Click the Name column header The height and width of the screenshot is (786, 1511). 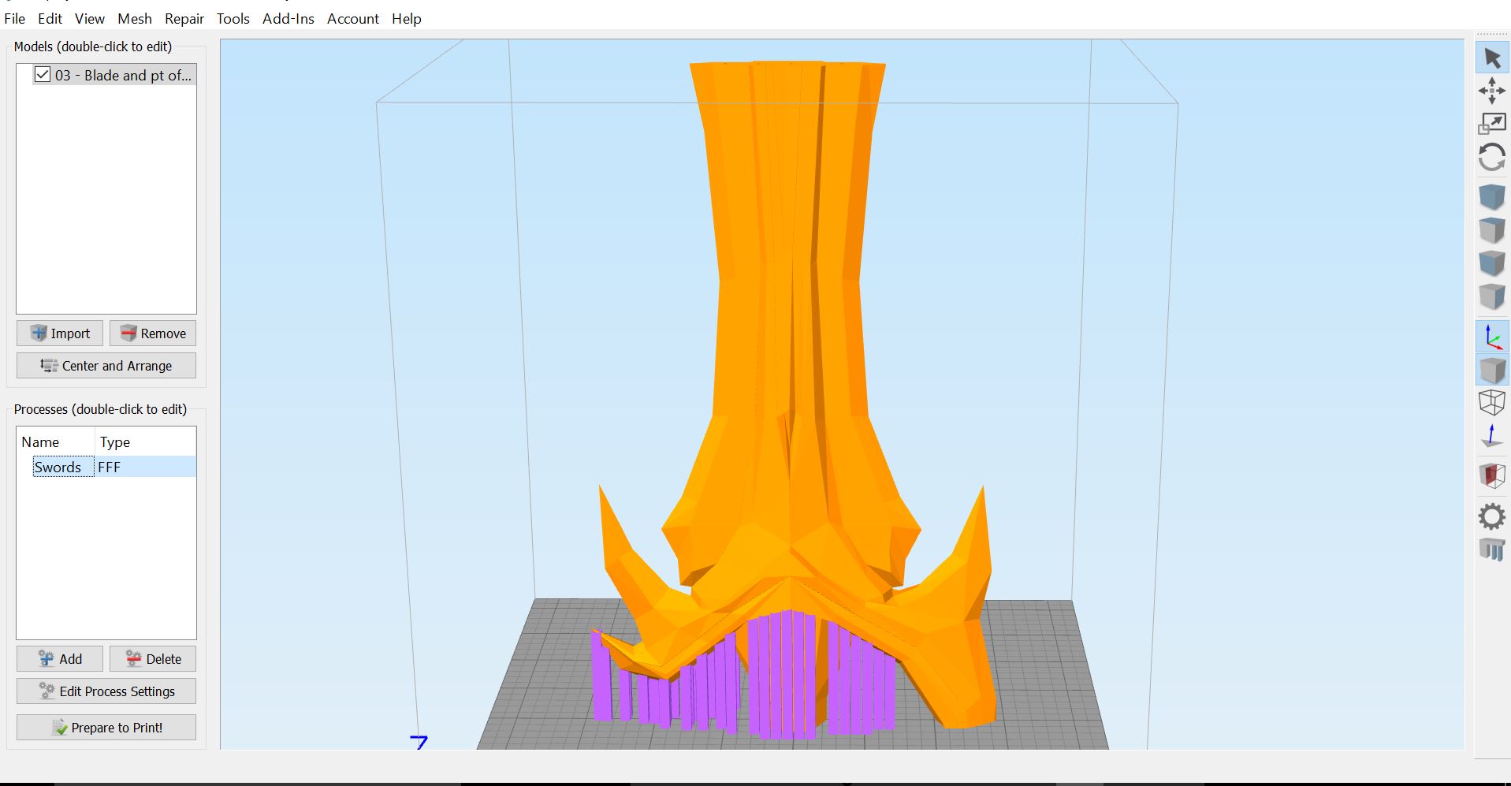click(55, 442)
